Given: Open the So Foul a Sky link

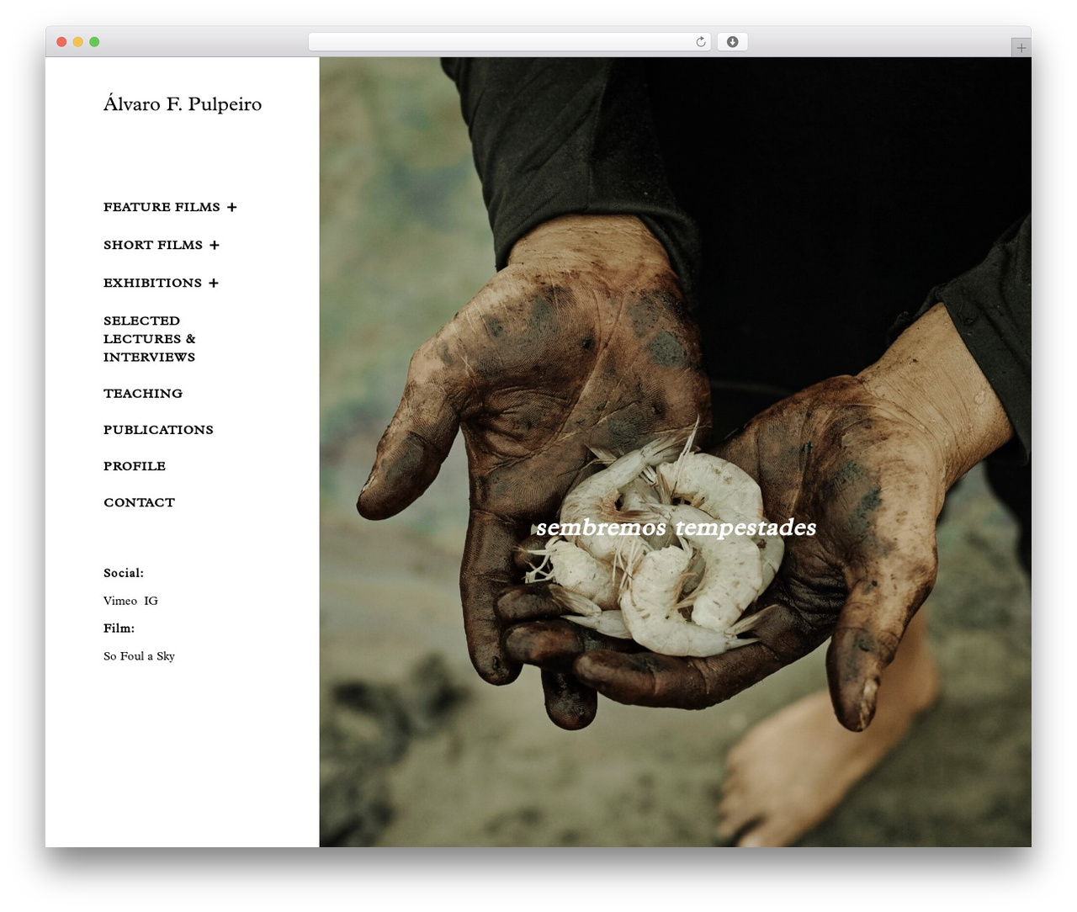Looking at the screenshot, I should pos(139,656).
